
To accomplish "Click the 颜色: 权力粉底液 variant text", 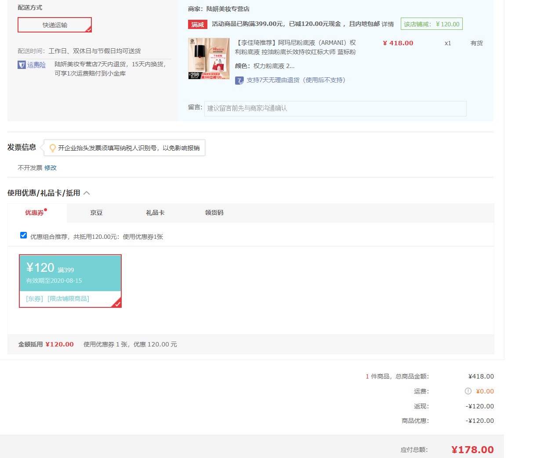I will 265,66.
